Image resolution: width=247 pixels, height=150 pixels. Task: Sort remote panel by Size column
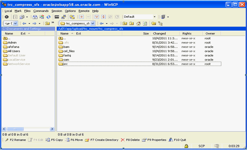coord(137,34)
